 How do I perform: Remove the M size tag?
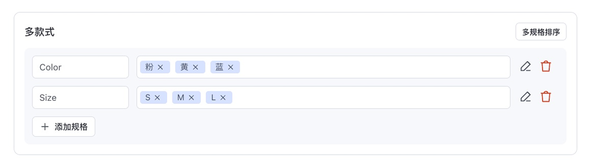[x=191, y=98]
